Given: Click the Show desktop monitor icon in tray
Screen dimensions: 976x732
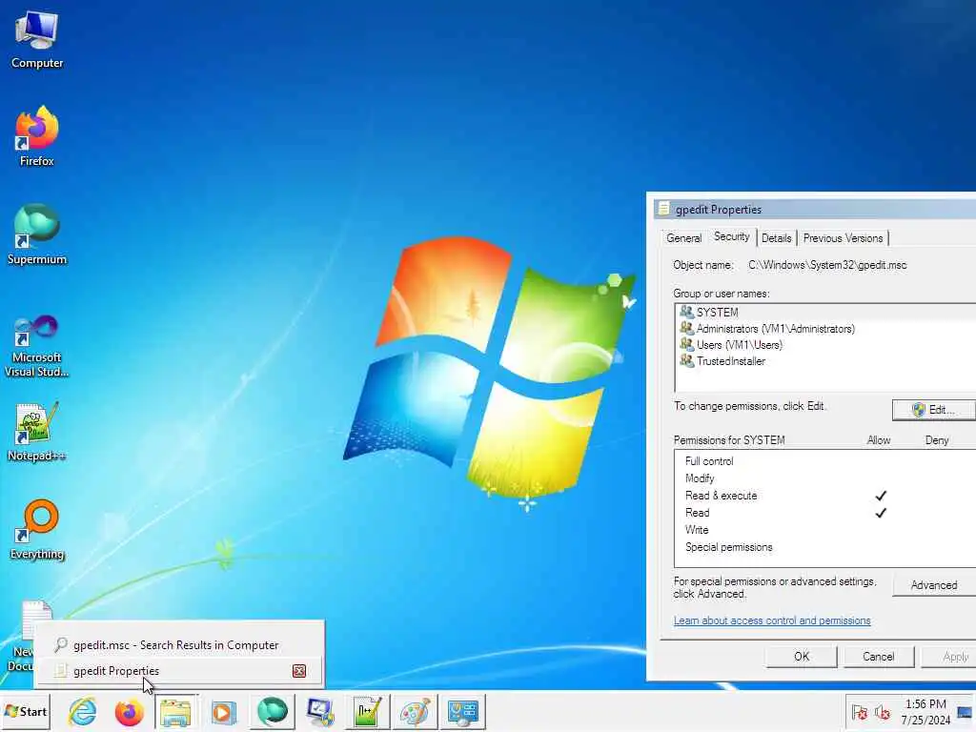Looking at the screenshot, I should coord(966,712).
